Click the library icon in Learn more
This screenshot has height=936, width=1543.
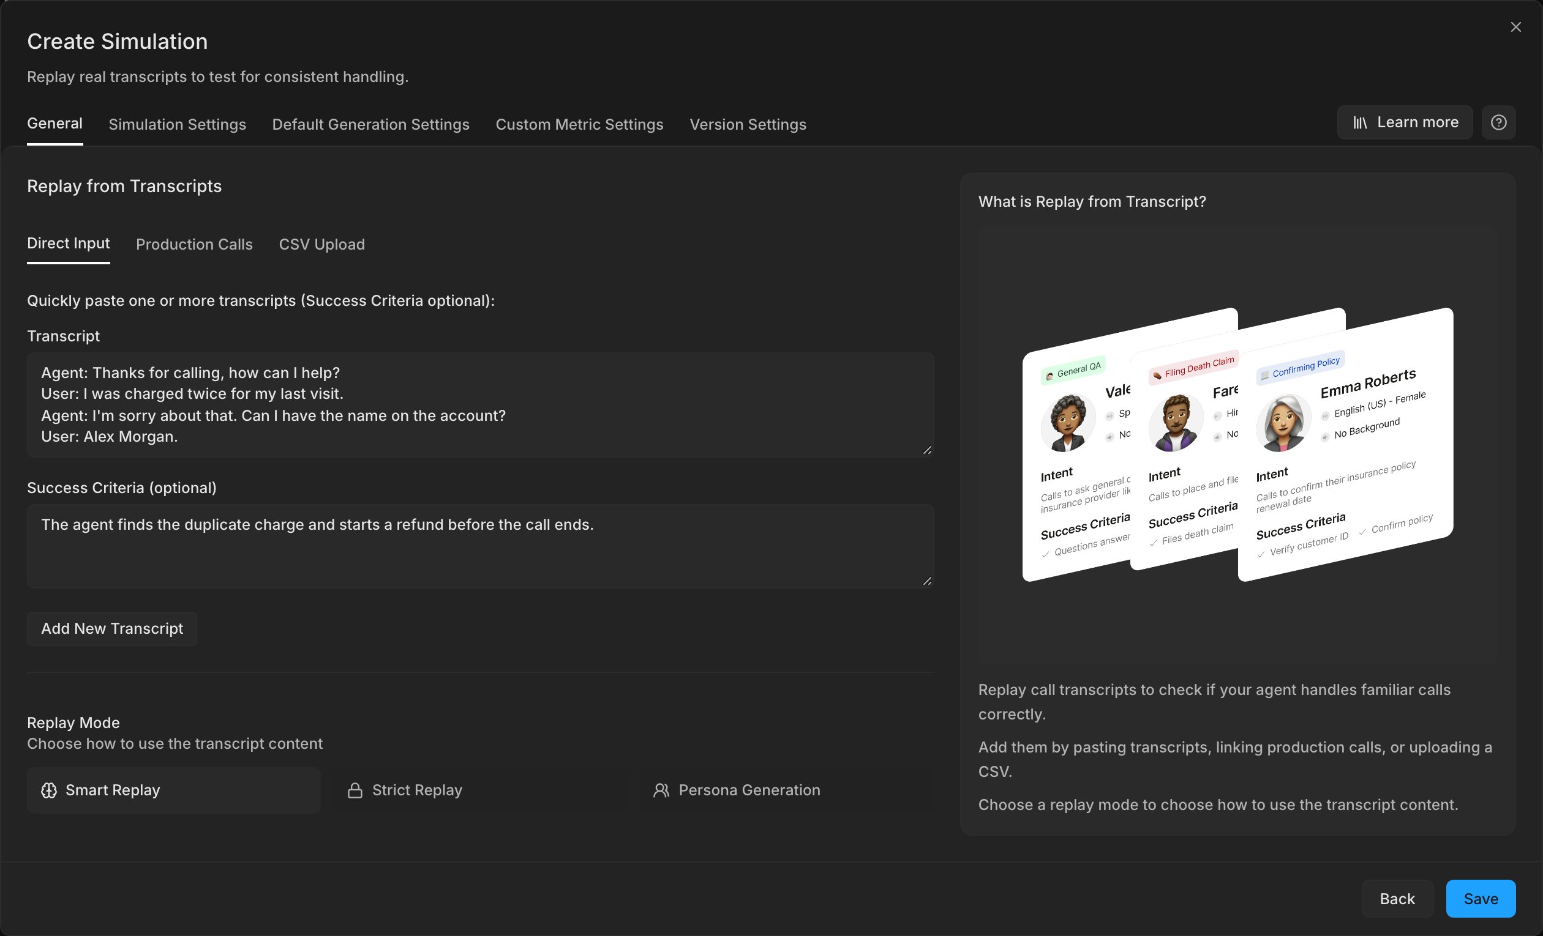click(x=1359, y=122)
